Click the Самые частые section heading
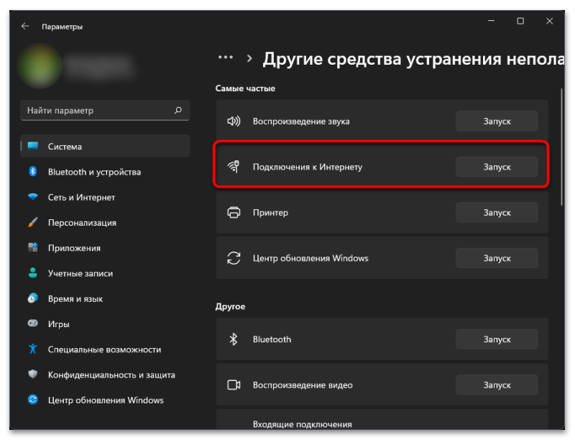575x440 pixels. 245,88
